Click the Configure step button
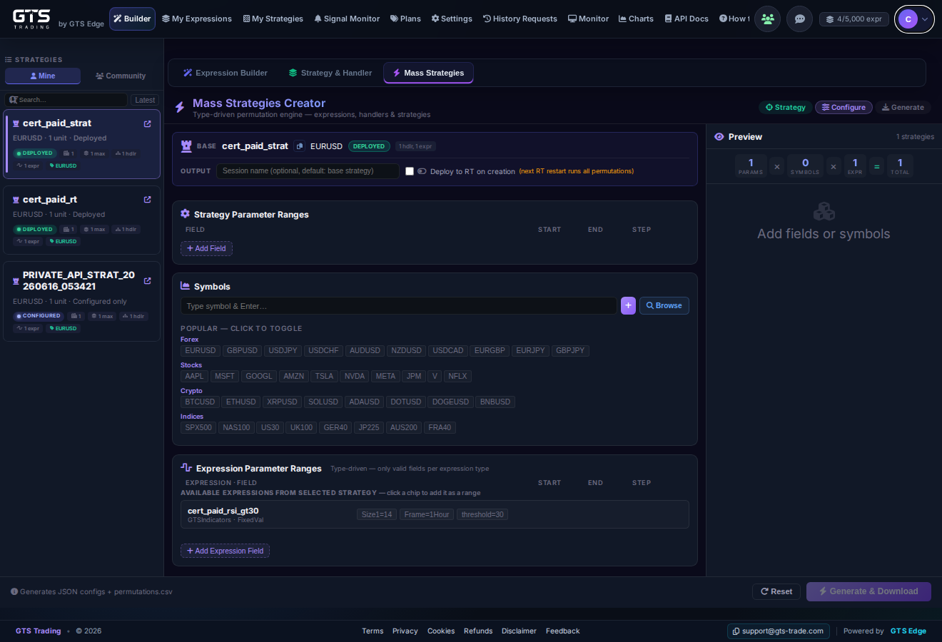The height and width of the screenshot is (642, 942). [844, 107]
